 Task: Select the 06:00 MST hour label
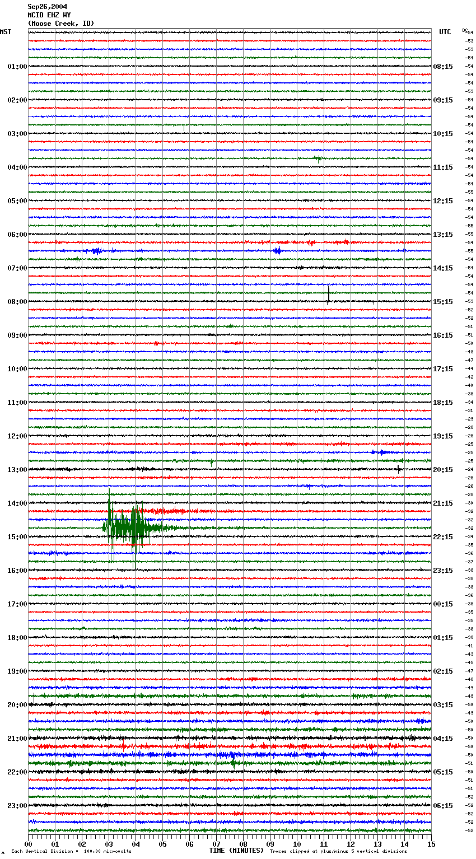[x=17, y=235]
